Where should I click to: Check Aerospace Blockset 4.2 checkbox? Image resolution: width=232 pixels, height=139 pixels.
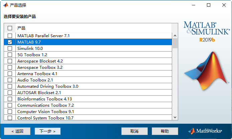click(10, 61)
